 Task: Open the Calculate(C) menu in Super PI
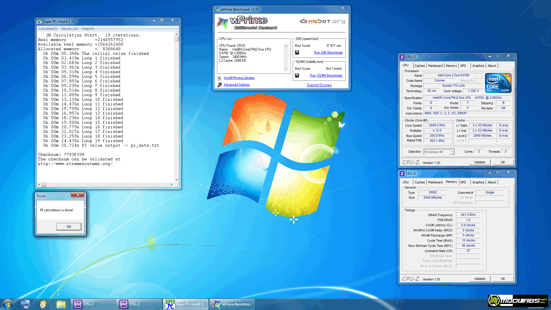(48, 29)
